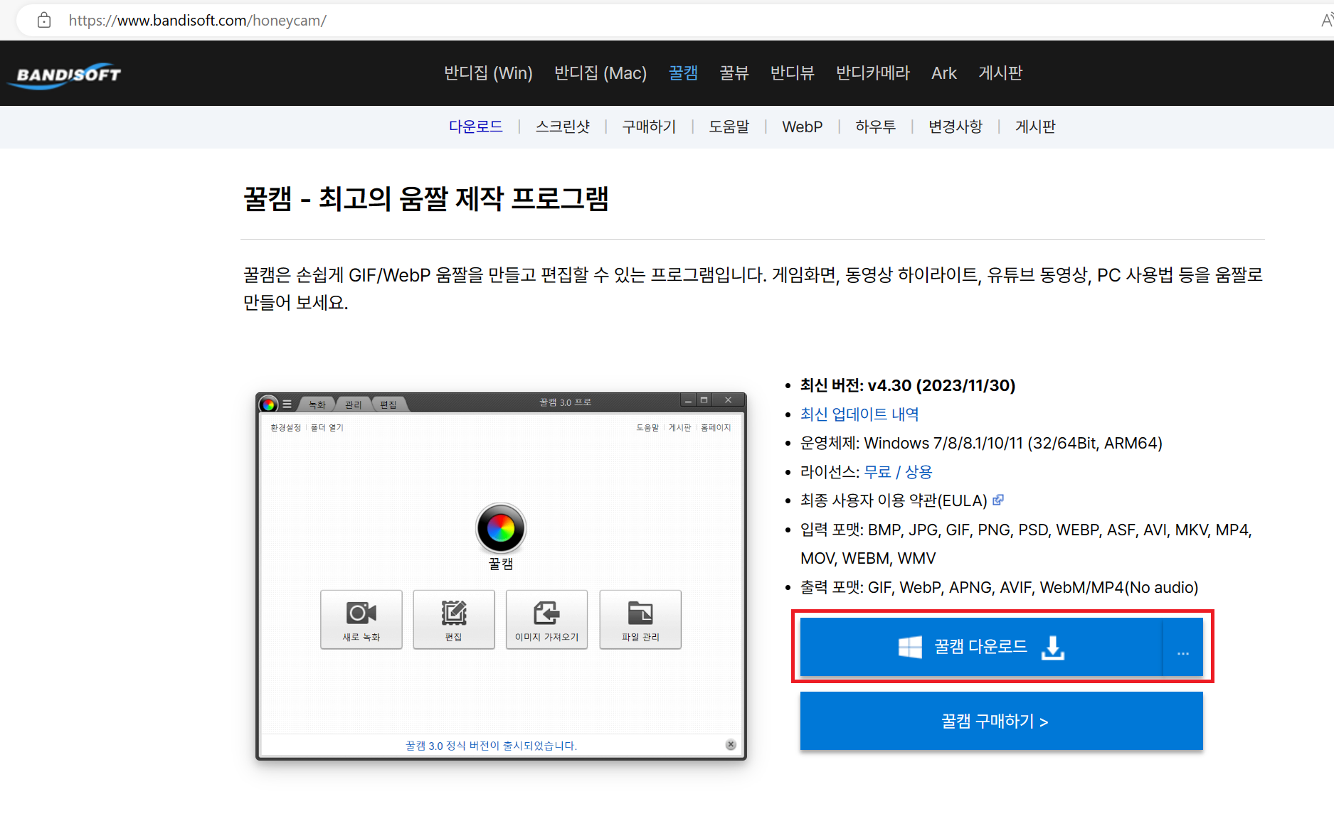
Task: Select 게시판 in the light sub-menu bar
Action: point(1035,127)
